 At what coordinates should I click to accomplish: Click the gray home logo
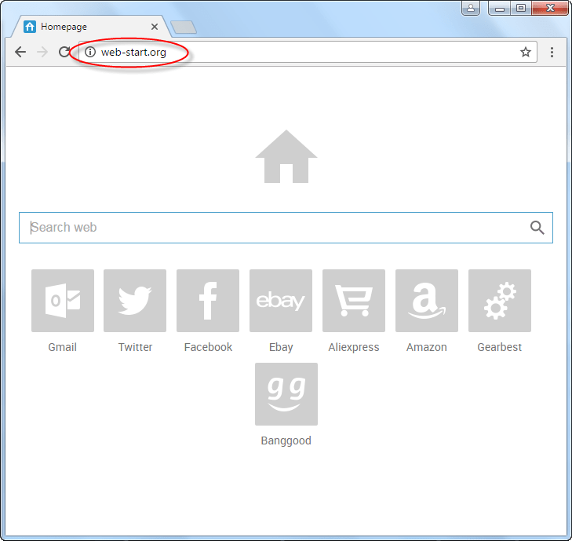pyautogui.click(x=286, y=156)
